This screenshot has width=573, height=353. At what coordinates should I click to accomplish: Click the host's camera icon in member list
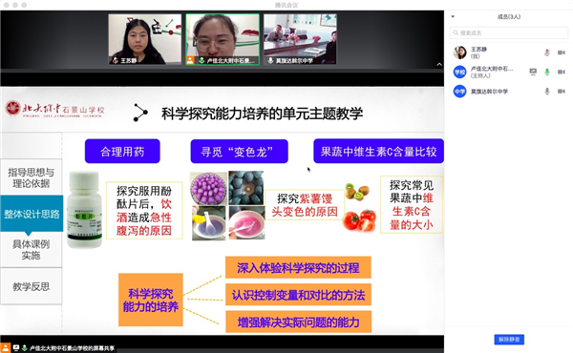pos(562,72)
